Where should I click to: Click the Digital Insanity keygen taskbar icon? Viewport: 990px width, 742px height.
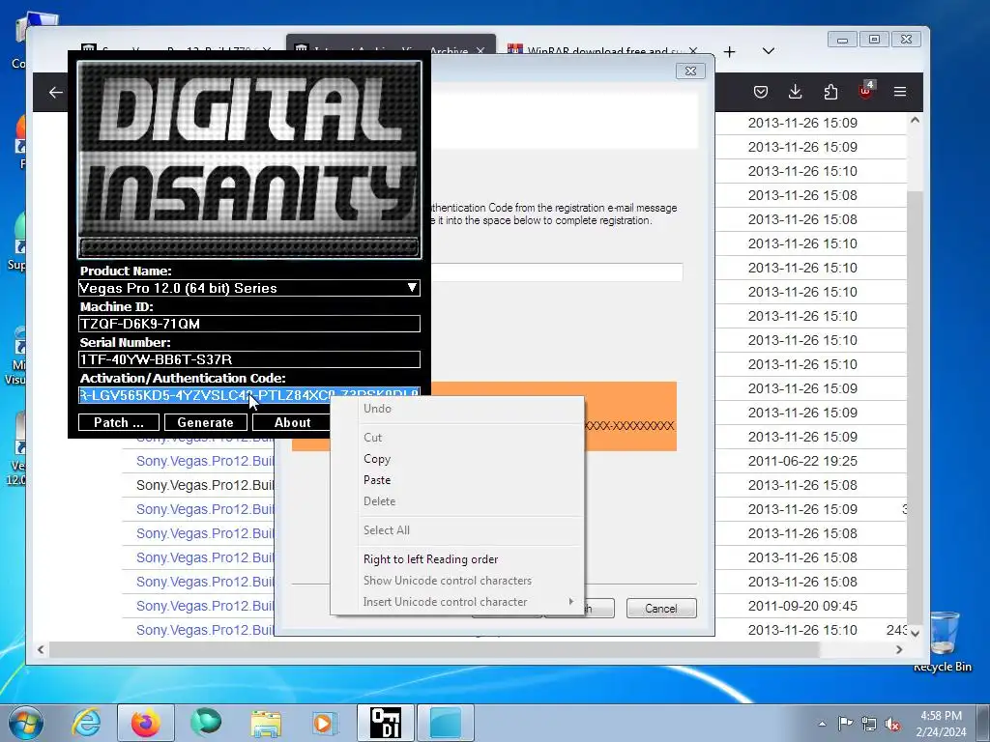pyautogui.click(x=385, y=723)
